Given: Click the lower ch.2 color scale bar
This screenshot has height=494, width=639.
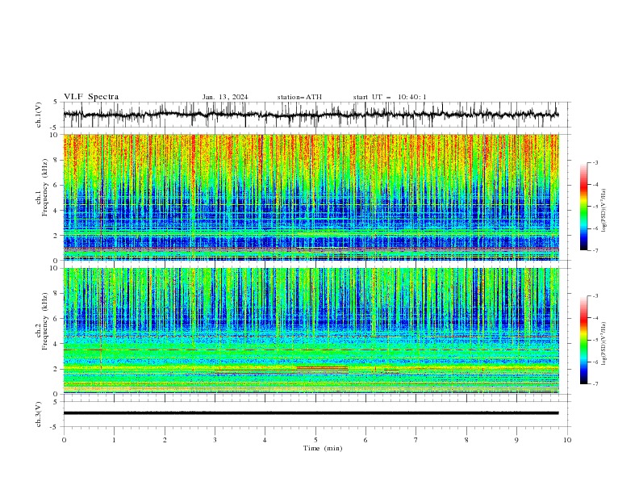Looking at the screenshot, I should (x=583, y=340).
